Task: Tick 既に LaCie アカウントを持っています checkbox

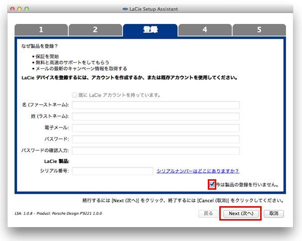Action: (x=74, y=95)
